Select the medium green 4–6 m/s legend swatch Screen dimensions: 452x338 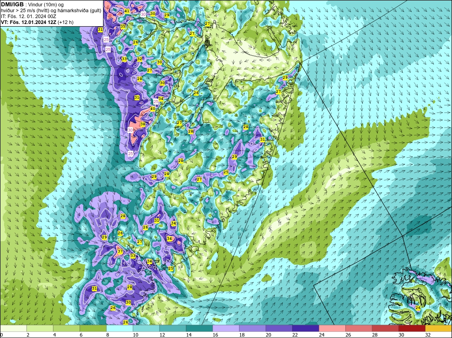click(66, 328)
